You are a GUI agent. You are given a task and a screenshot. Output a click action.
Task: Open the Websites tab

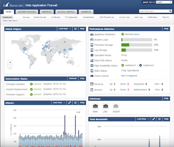(x=47, y=12)
